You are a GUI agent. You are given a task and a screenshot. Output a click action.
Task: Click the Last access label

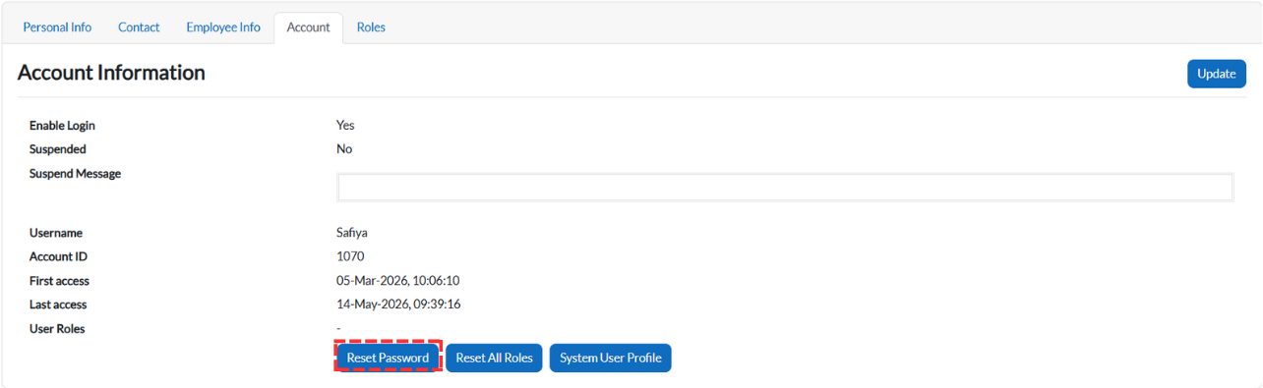(x=59, y=305)
